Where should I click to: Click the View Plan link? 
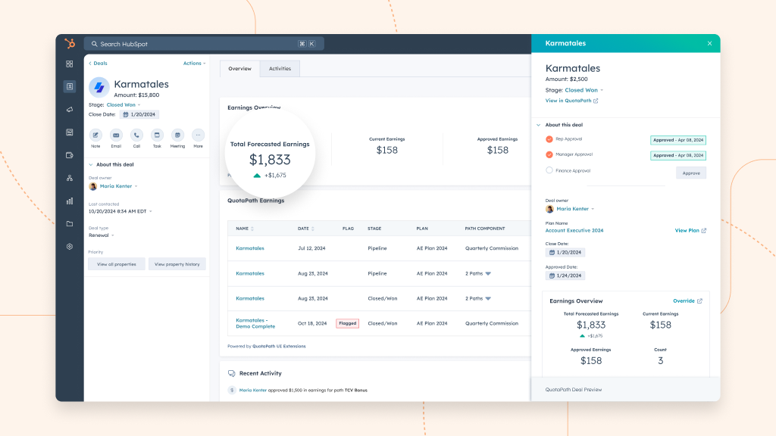point(687,230)
